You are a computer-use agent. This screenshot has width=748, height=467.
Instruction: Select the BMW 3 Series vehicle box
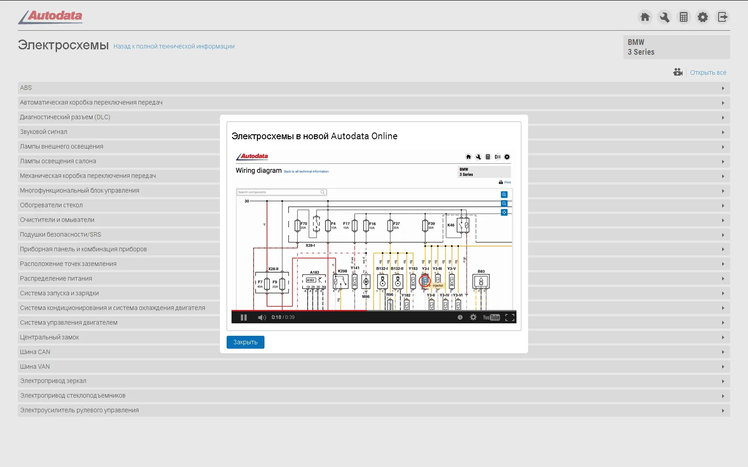[676, 47]
